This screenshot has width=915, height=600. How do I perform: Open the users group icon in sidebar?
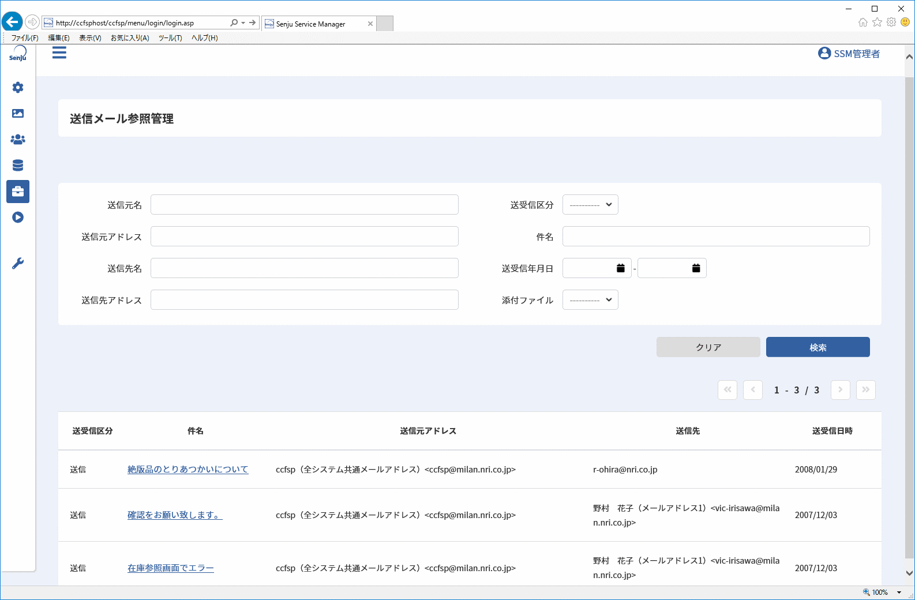(x=18, y=139)
